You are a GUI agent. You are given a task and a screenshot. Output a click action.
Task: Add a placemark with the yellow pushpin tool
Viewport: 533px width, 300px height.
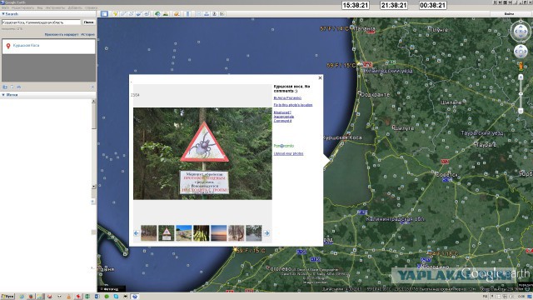point(115,14)
